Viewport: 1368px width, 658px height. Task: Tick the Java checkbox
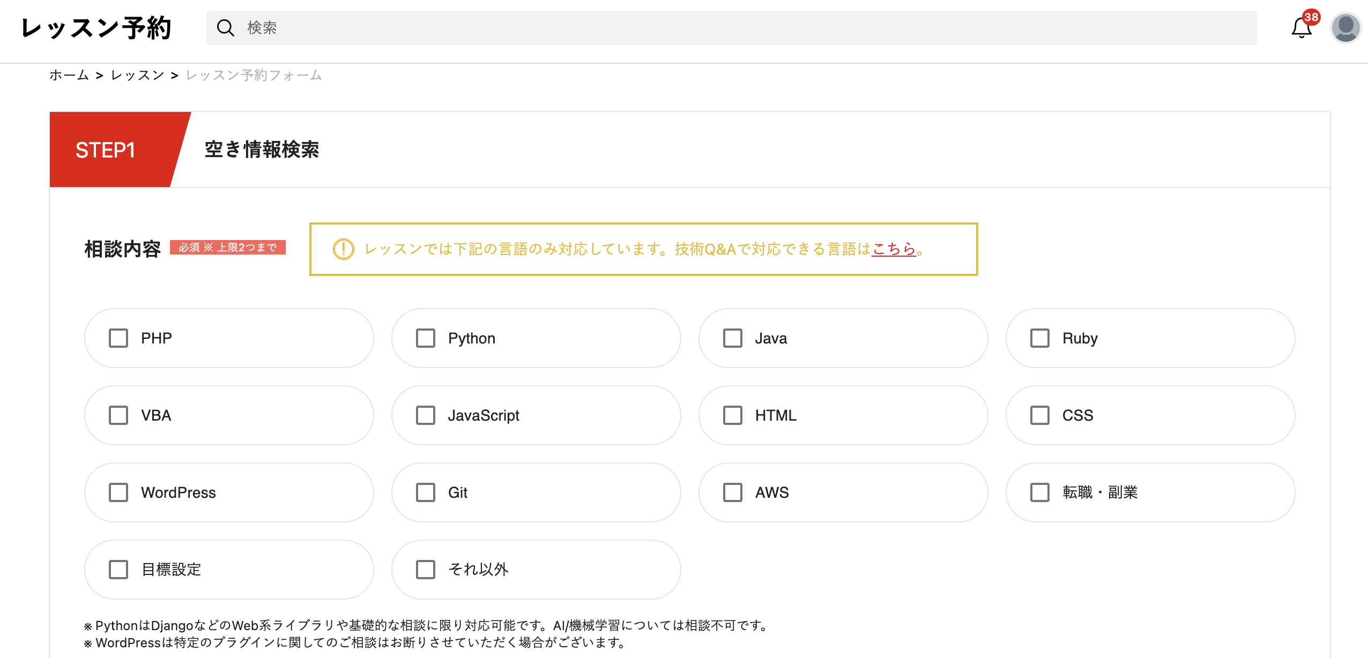(732, 338)
